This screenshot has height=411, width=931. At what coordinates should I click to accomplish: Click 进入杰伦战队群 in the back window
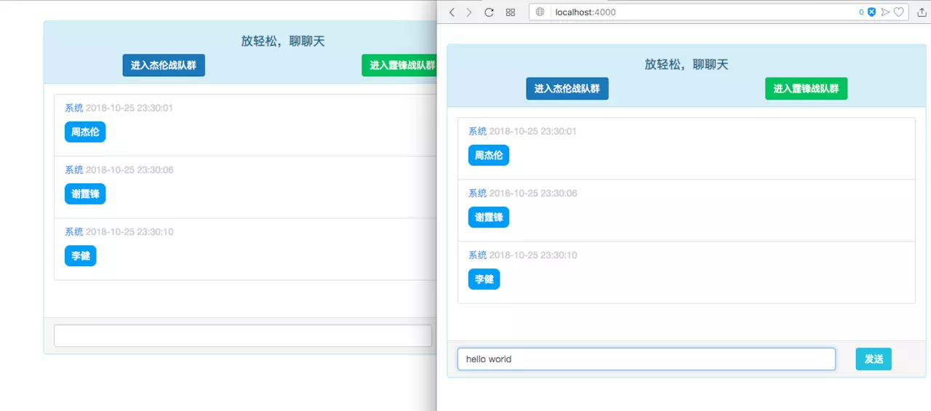164,65
